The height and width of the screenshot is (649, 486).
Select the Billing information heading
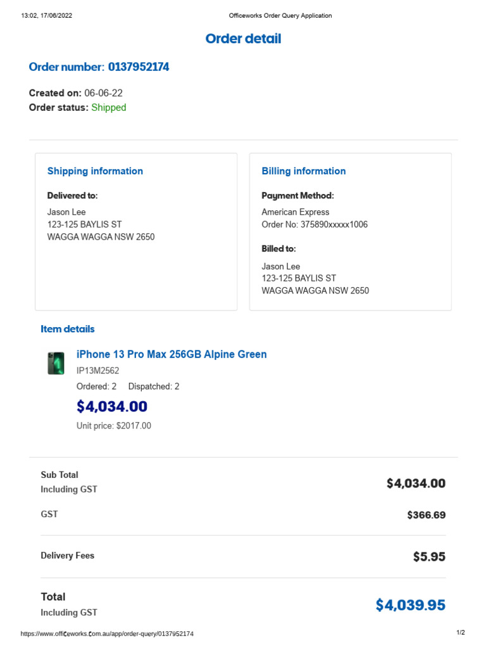tap(304, 171)
